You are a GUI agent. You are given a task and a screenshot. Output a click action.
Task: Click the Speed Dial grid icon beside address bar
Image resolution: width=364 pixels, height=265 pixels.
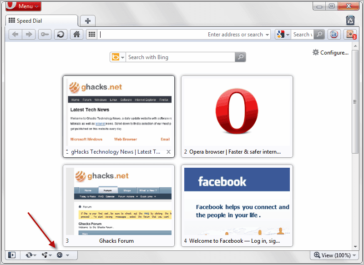pos(92,35)
